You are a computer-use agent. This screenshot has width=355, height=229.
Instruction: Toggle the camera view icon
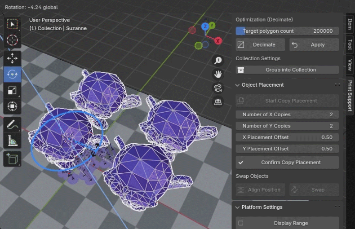218,88
